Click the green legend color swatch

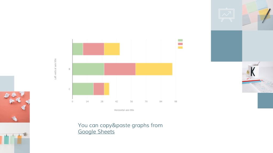click(180, 40)
